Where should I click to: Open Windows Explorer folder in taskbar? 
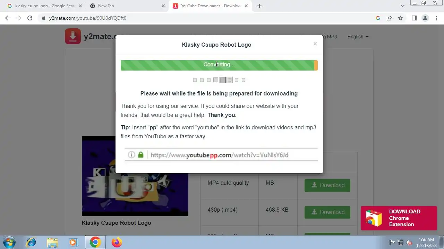[x=52, y=242]
